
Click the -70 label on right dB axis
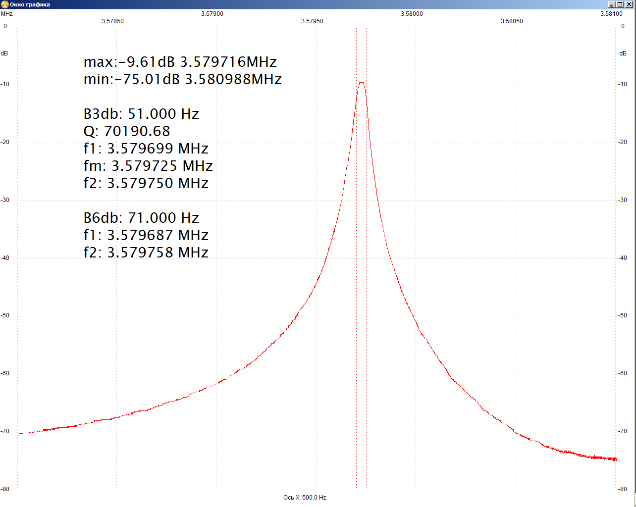pyautogui.click(x=623, y=431)
